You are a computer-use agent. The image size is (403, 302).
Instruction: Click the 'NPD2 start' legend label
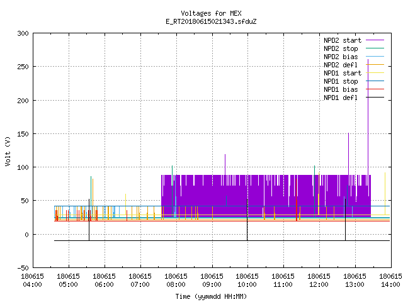343,40
